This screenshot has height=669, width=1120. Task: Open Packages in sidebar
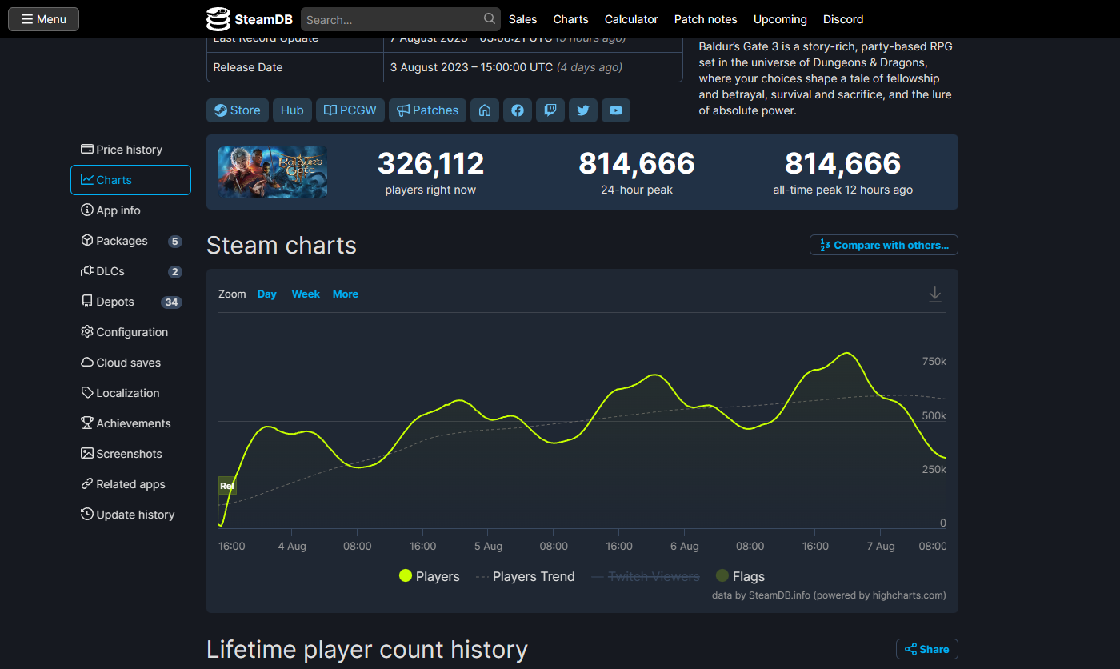point(130,241)
